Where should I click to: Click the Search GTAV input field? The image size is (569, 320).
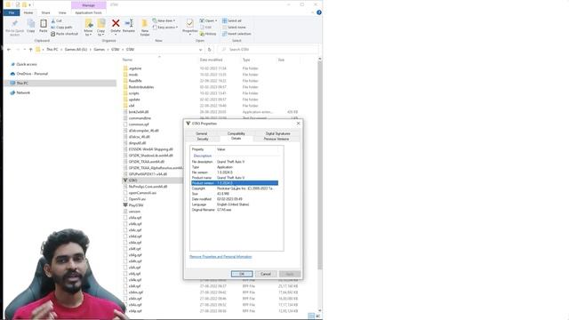pos(268,50)
